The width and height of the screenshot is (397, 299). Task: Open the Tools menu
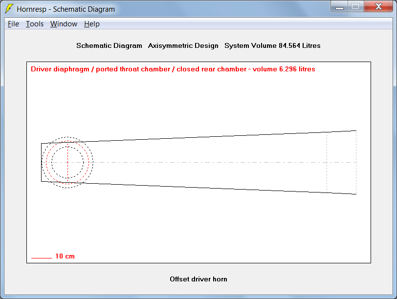point(35,24)
